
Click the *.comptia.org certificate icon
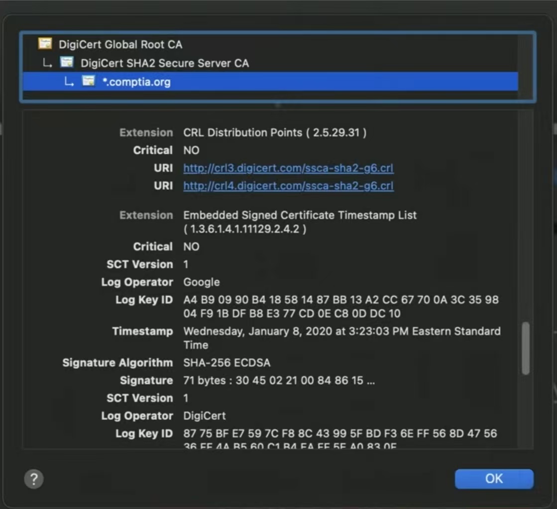click(x=89, y=81)
